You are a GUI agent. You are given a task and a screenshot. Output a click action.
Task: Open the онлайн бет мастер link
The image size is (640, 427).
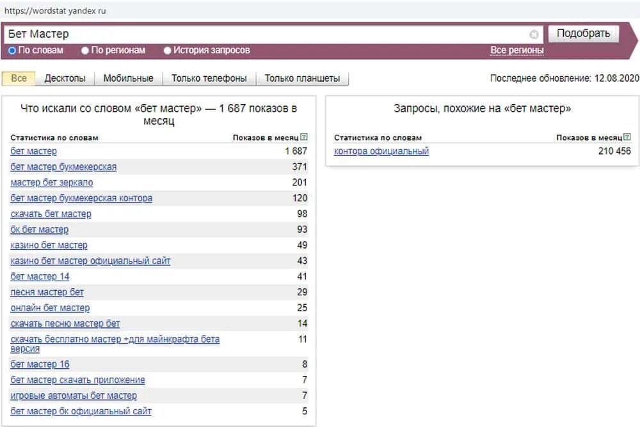[50, 308]
